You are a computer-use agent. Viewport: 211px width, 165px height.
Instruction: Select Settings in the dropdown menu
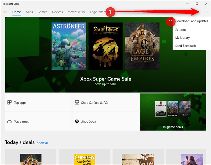191,30
